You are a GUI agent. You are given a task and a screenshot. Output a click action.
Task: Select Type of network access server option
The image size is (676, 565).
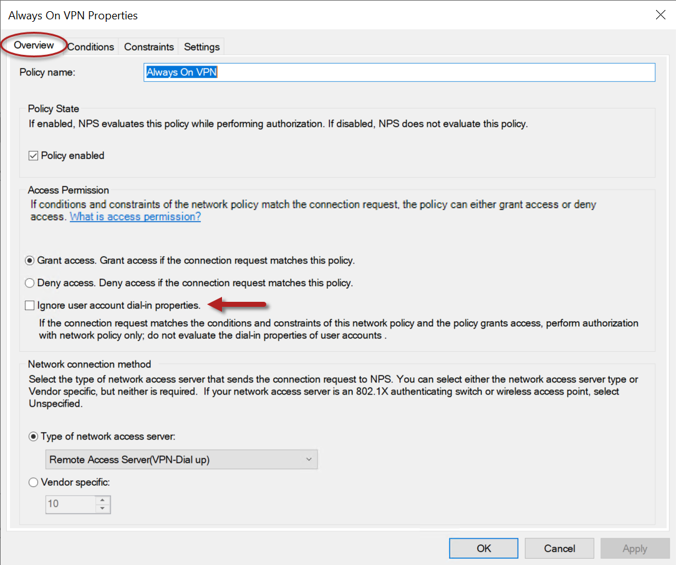34,437
